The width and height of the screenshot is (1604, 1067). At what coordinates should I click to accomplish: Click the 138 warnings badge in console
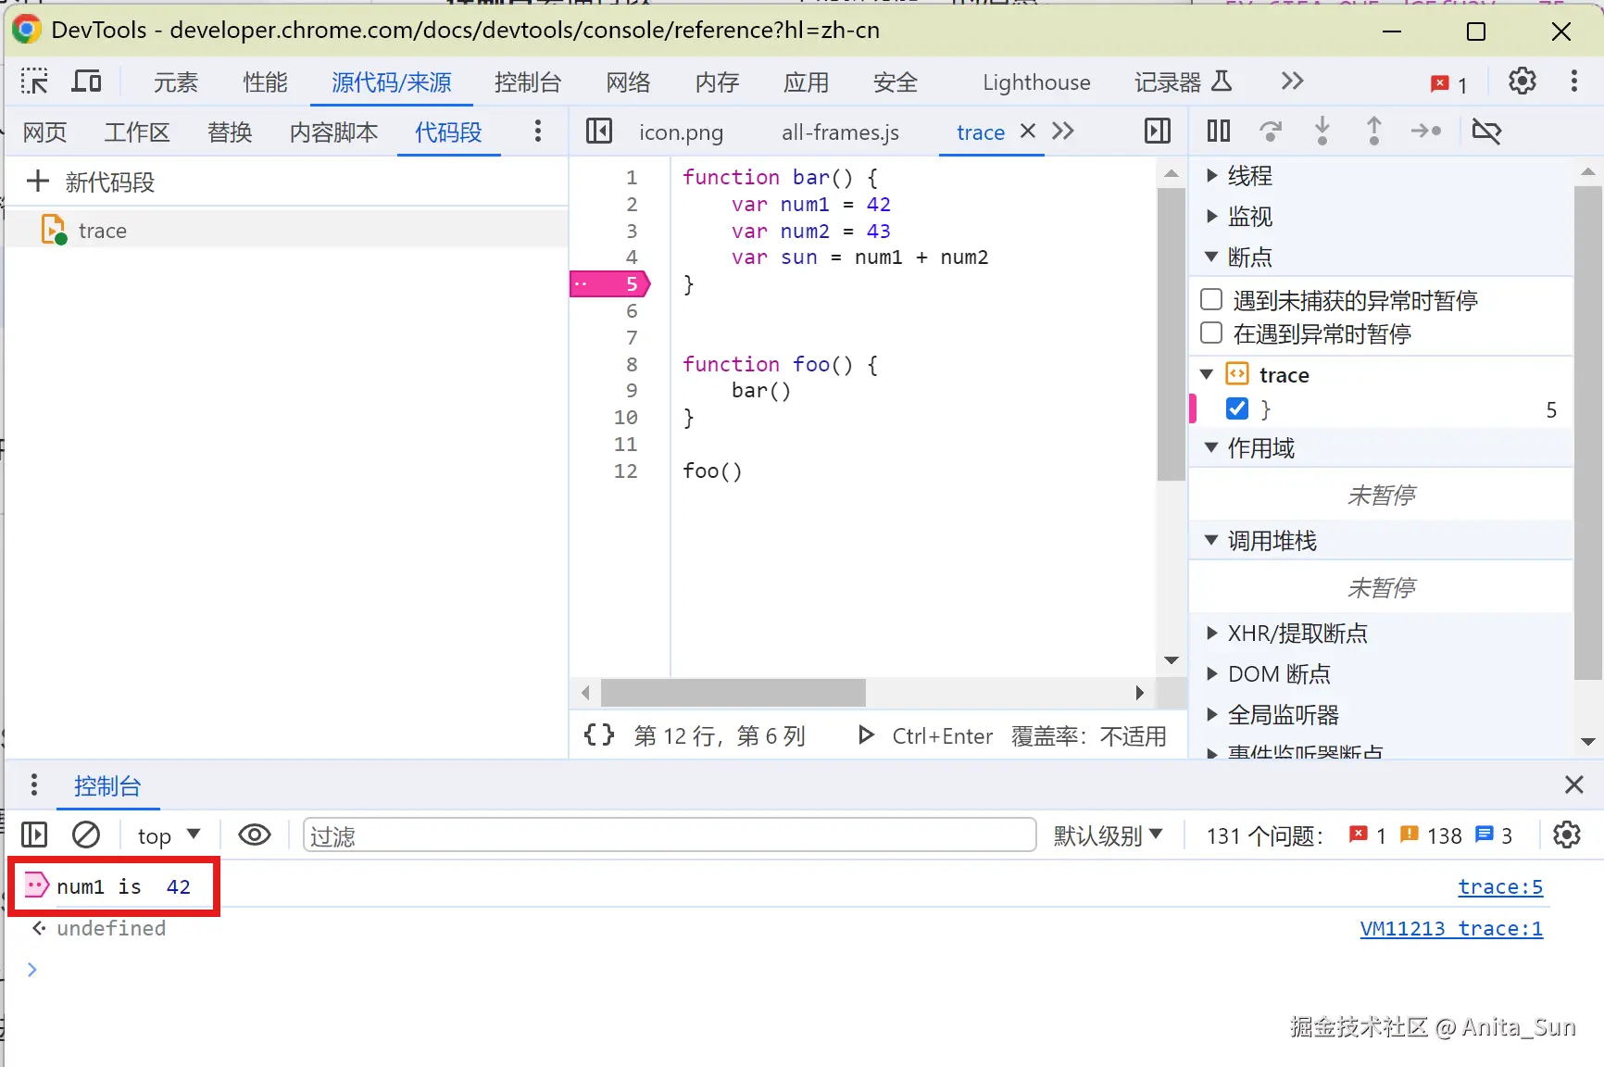tap(1431, 835)
